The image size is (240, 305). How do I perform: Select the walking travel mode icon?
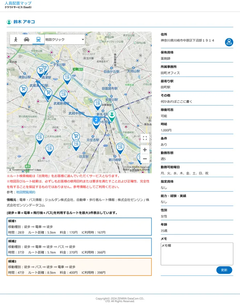coord(16,40)
